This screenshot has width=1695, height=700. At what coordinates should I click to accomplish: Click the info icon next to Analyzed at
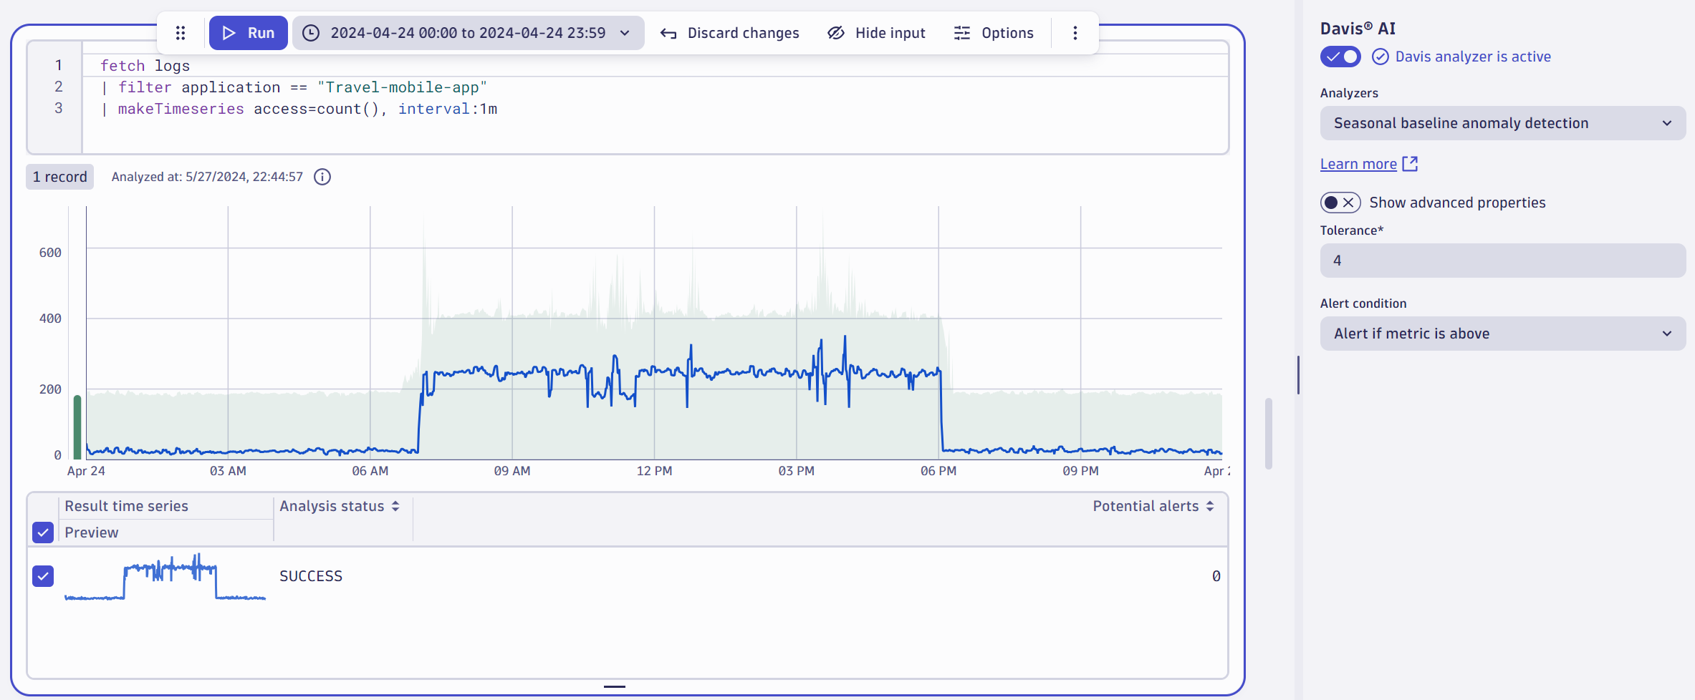click(x=322, y=177)
